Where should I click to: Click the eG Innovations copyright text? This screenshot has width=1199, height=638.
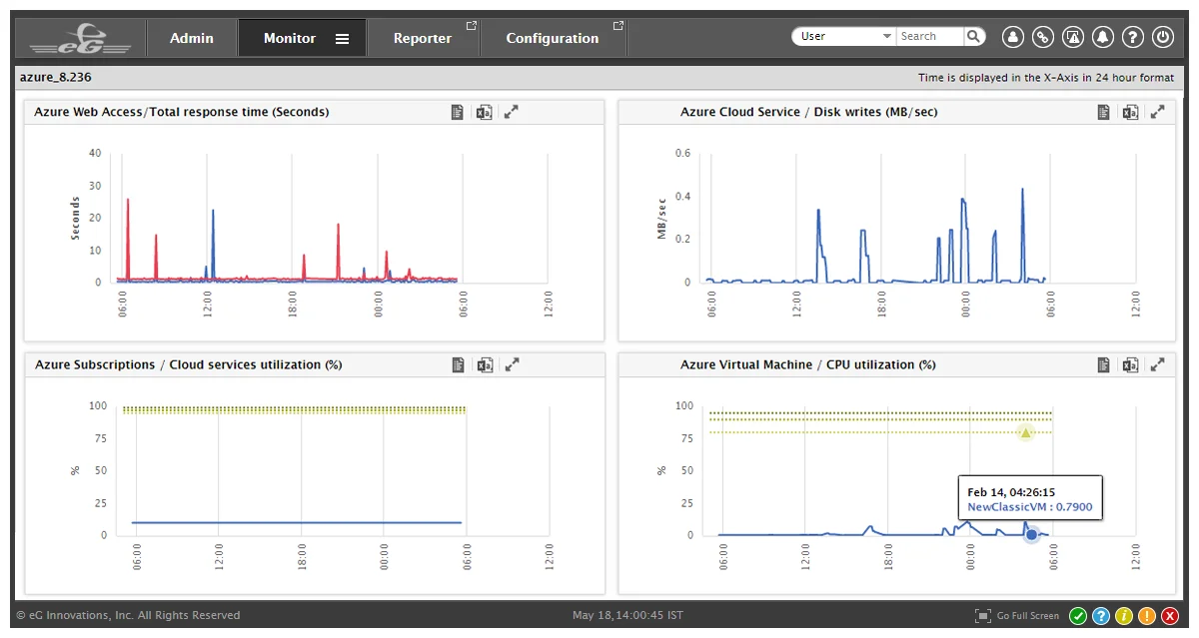[128, 615]
